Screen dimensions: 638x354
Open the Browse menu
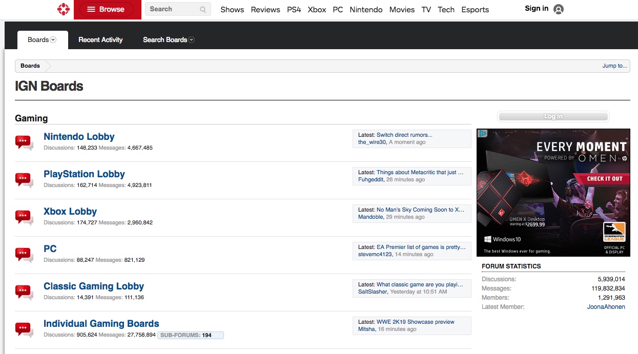107,9
